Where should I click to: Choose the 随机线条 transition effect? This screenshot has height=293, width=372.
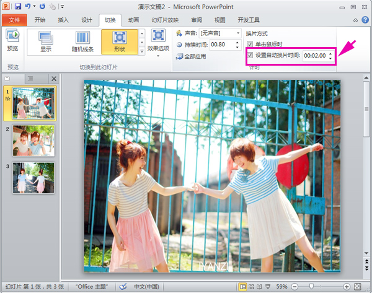coord(83,42)
